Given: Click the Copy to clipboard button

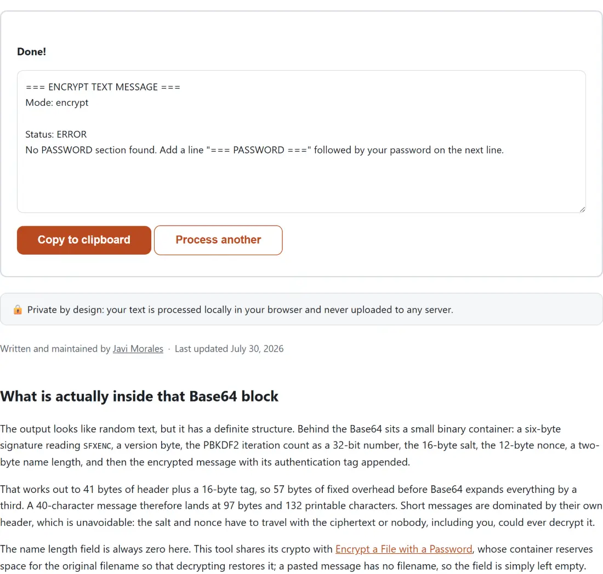Looking at the screenshot, I should click(84, 240).
